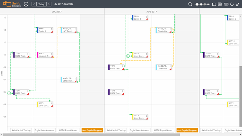Open the TEV9 card three-dot menu
This screenshot has height=136, width=242.
217,91
